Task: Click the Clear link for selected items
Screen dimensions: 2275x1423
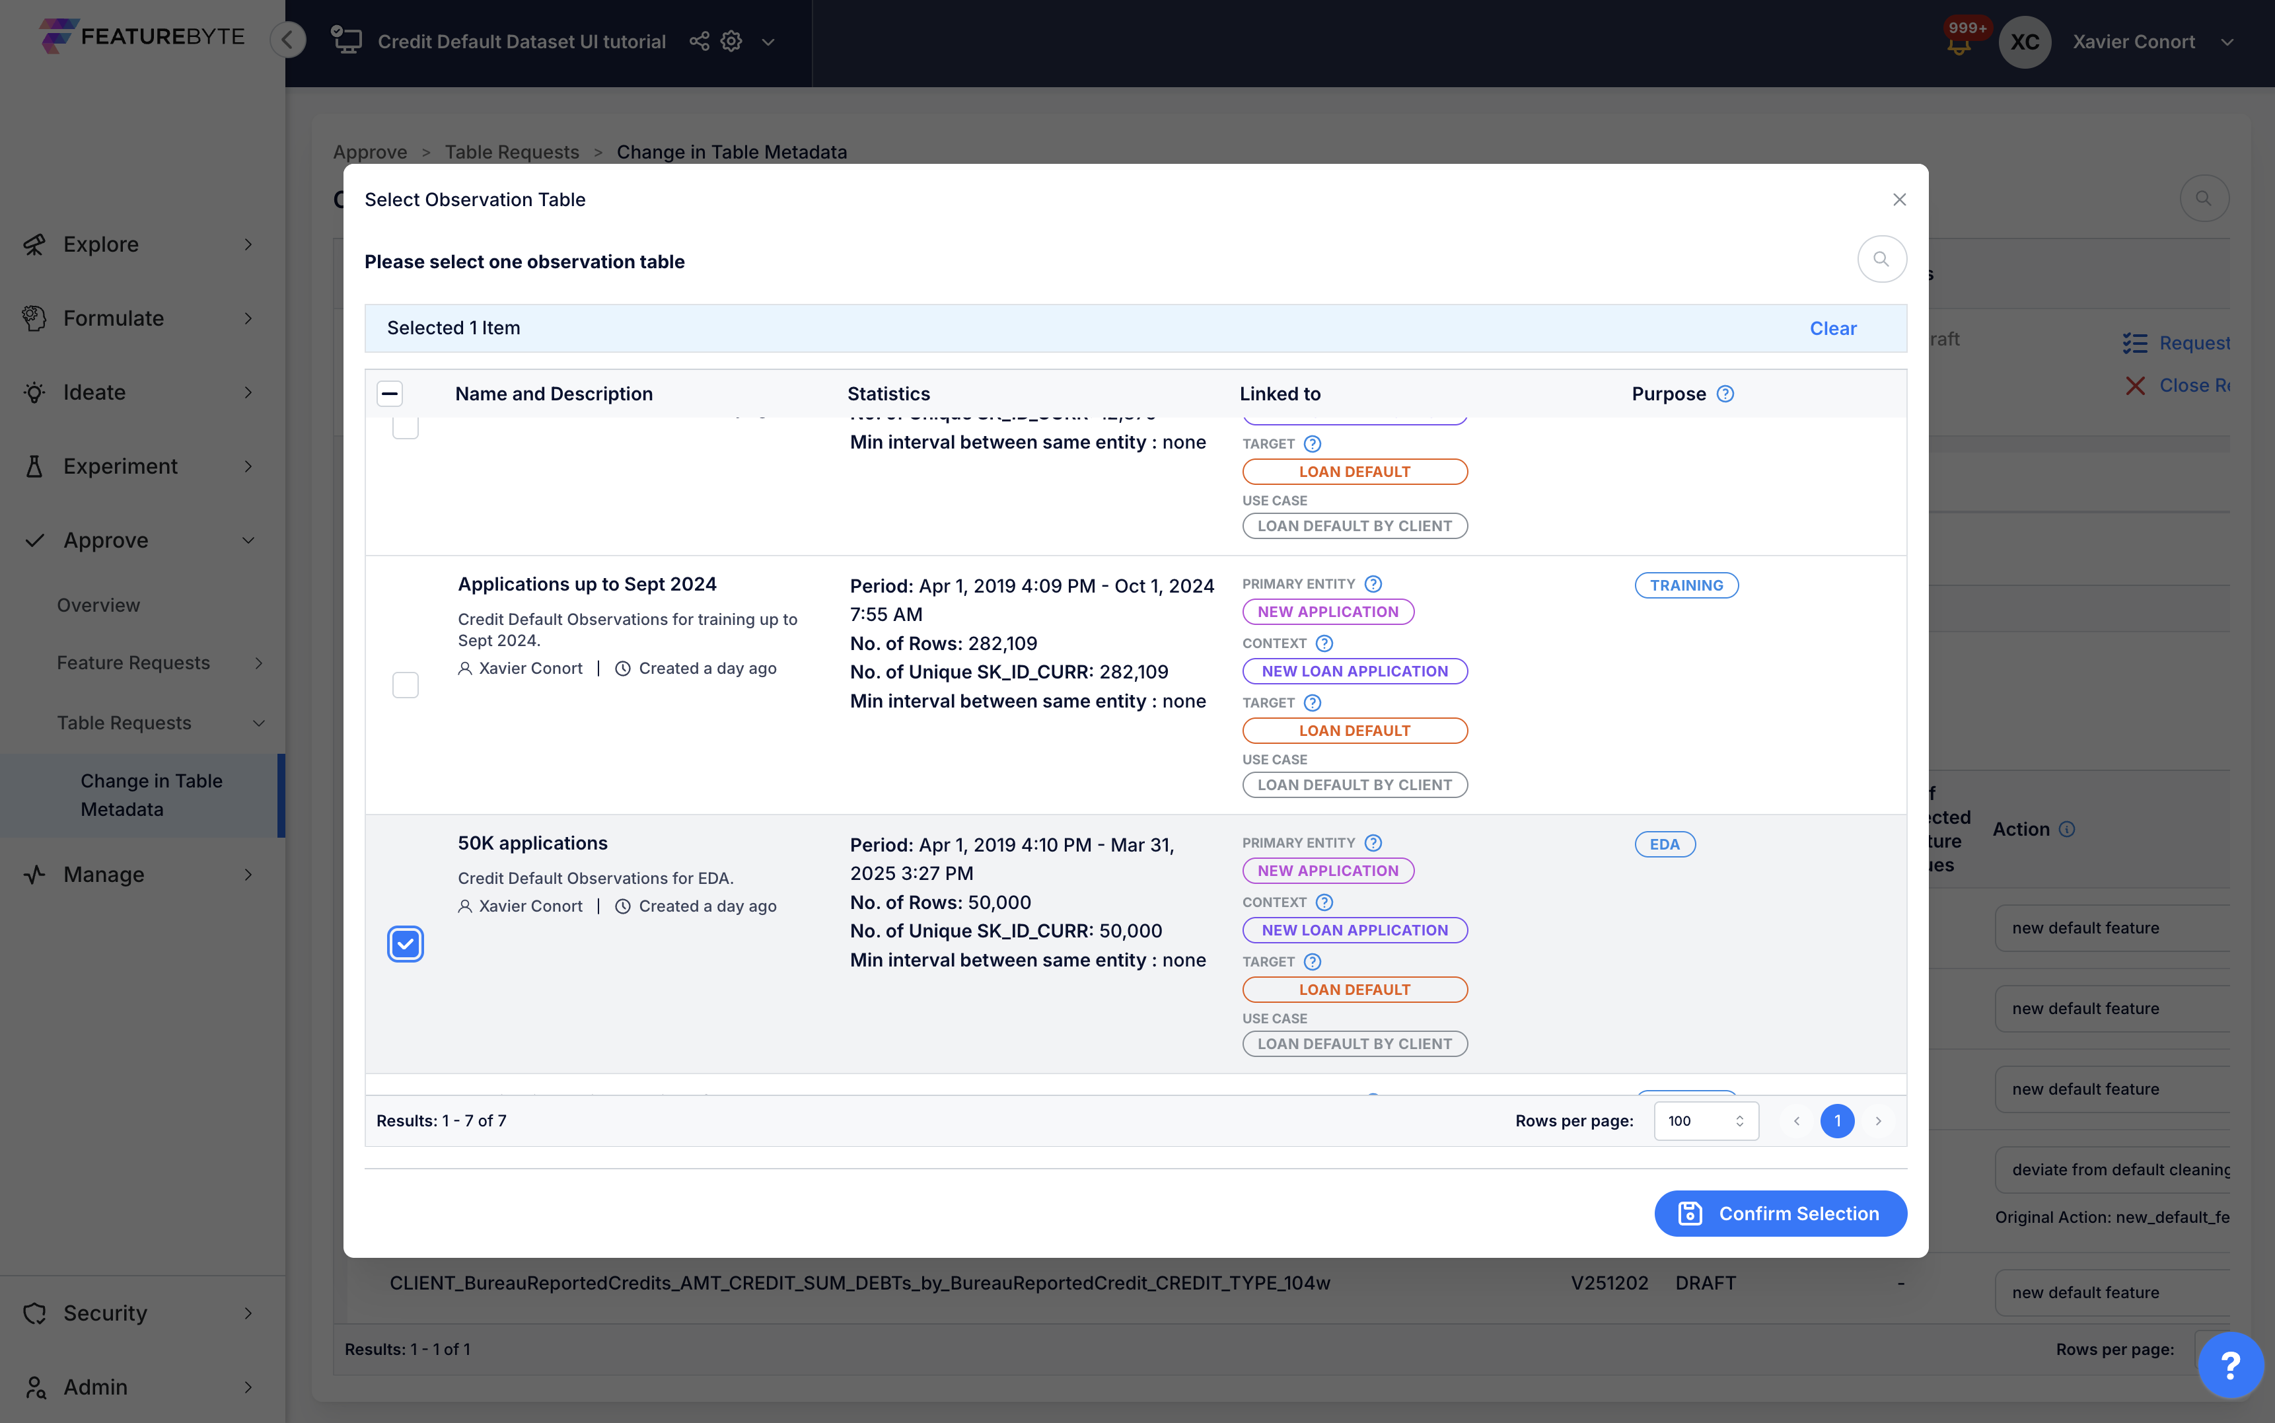Action: [1832, 328]
